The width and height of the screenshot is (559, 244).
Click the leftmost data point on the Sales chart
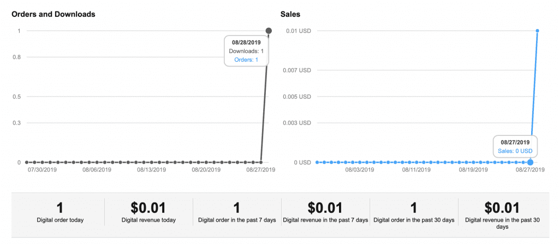(x=317, y=162)
